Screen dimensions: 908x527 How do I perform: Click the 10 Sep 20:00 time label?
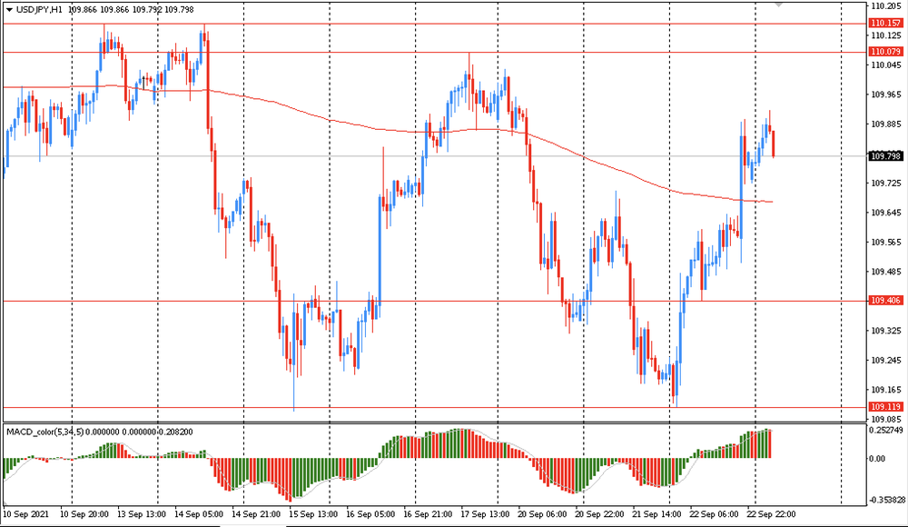click(84, 514)
